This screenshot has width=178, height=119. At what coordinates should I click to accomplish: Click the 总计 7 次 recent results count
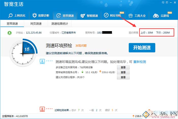78,110
